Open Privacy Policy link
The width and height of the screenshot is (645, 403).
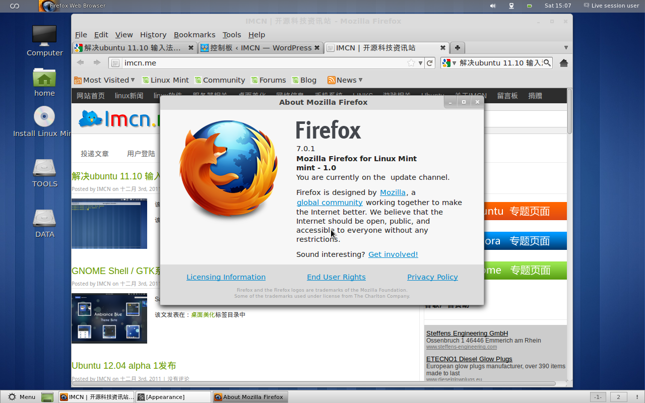(432, 277)
